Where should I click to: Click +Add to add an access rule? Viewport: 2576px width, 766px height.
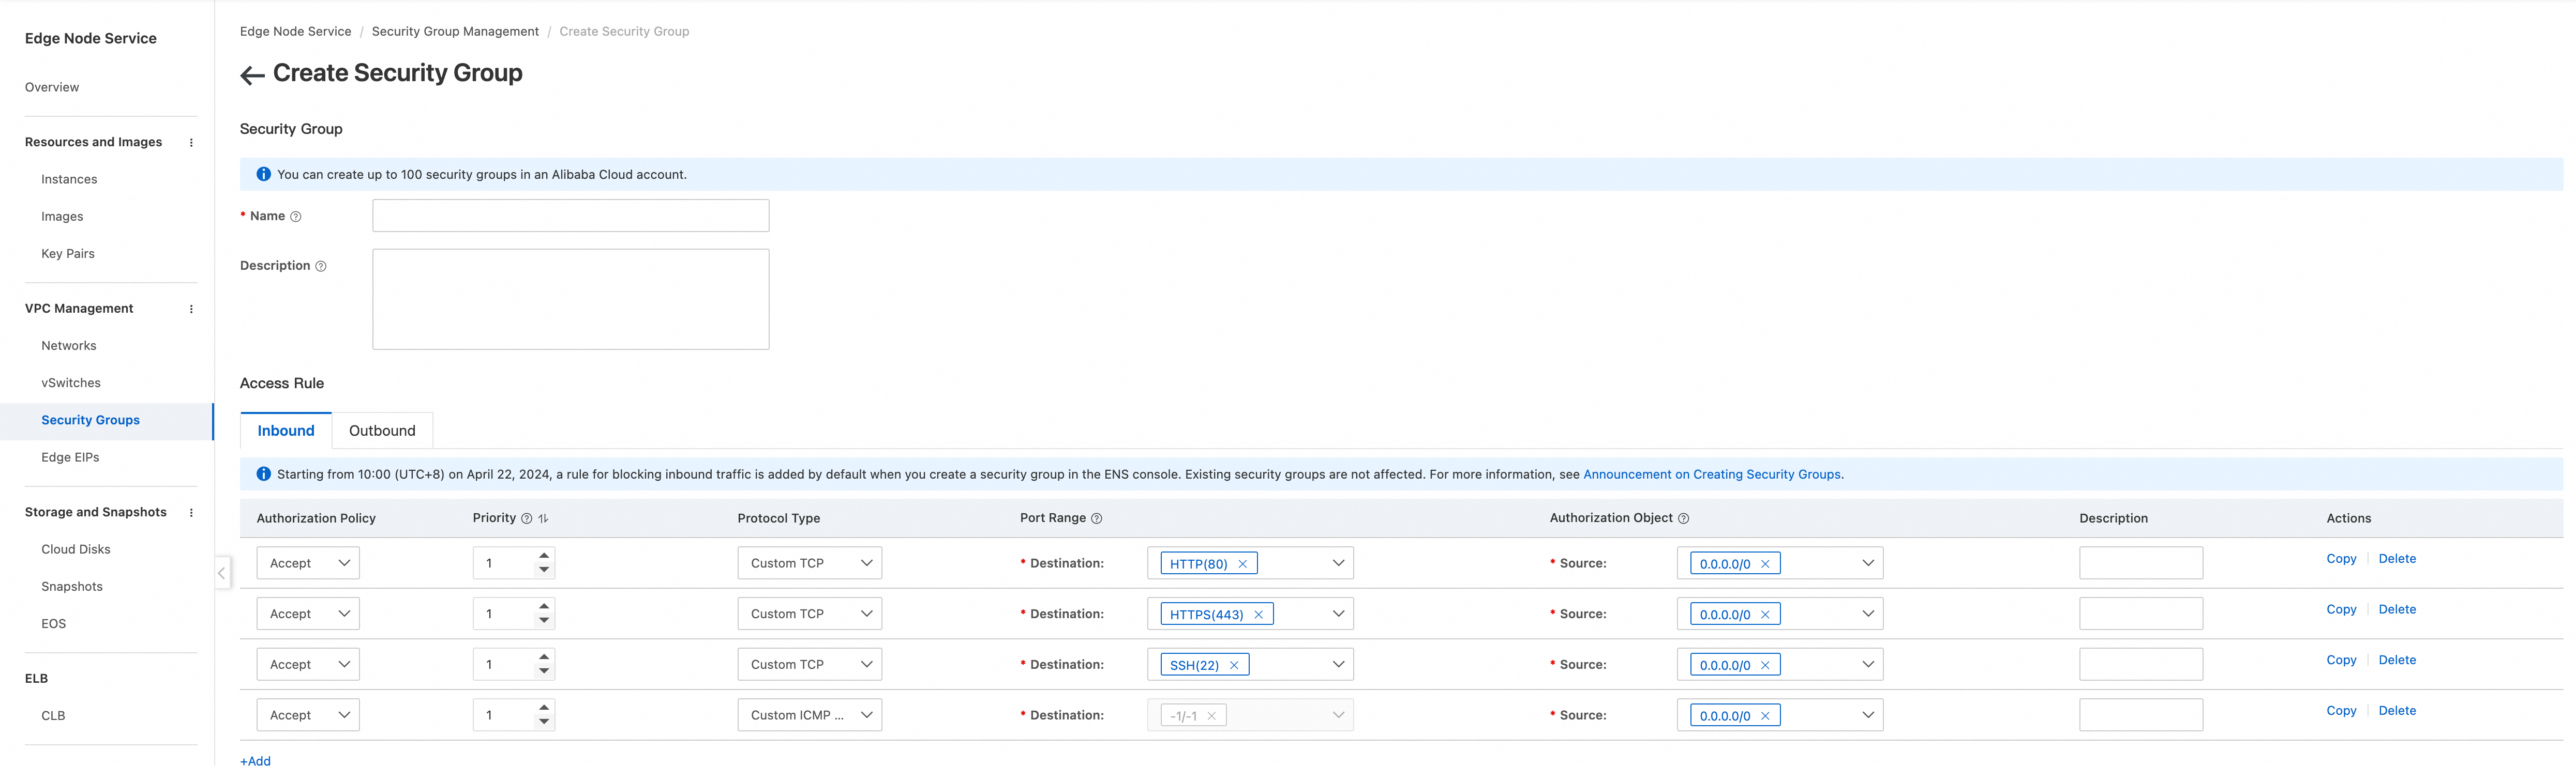256,760
